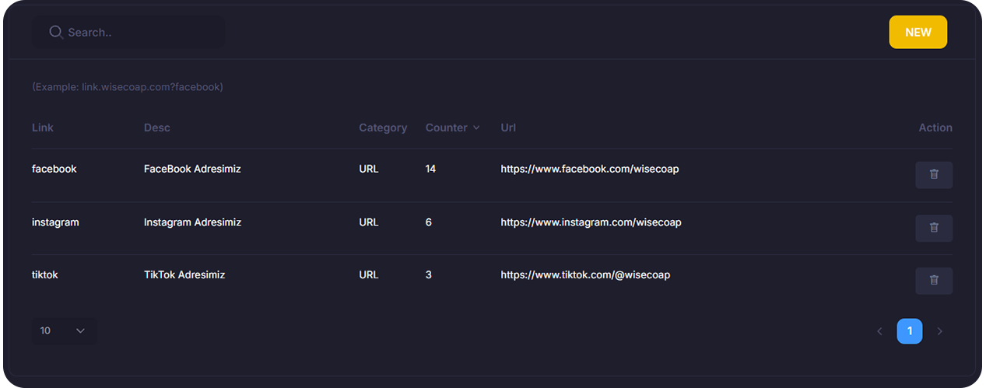The height and width of the screenshot is (388, 986).
Task: Go to the previous page arrow
Action: click(879, 331)
